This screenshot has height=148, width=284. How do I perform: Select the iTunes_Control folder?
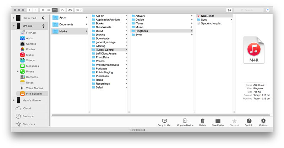tap(109, 50)
